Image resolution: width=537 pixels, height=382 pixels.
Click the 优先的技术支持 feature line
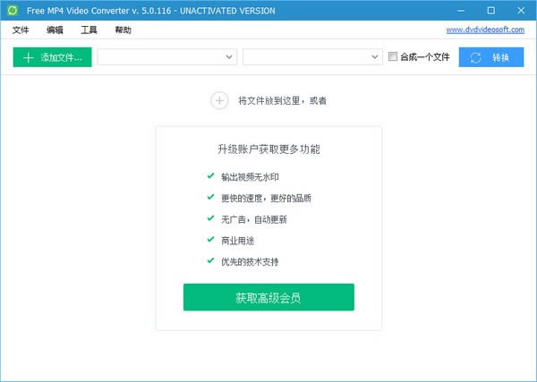point(250,262)
